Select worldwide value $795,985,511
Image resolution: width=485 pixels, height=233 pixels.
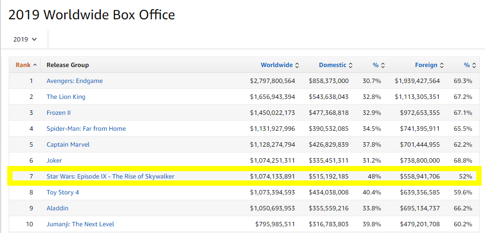point(275,224)
